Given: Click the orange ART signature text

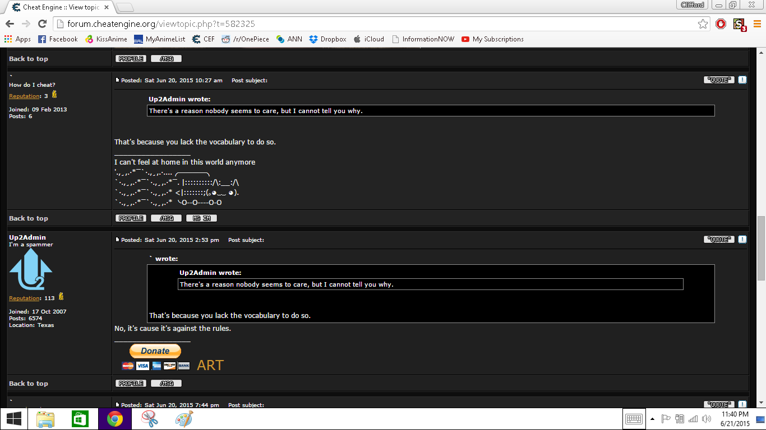Looking at the screenshot, I should 210,366.
